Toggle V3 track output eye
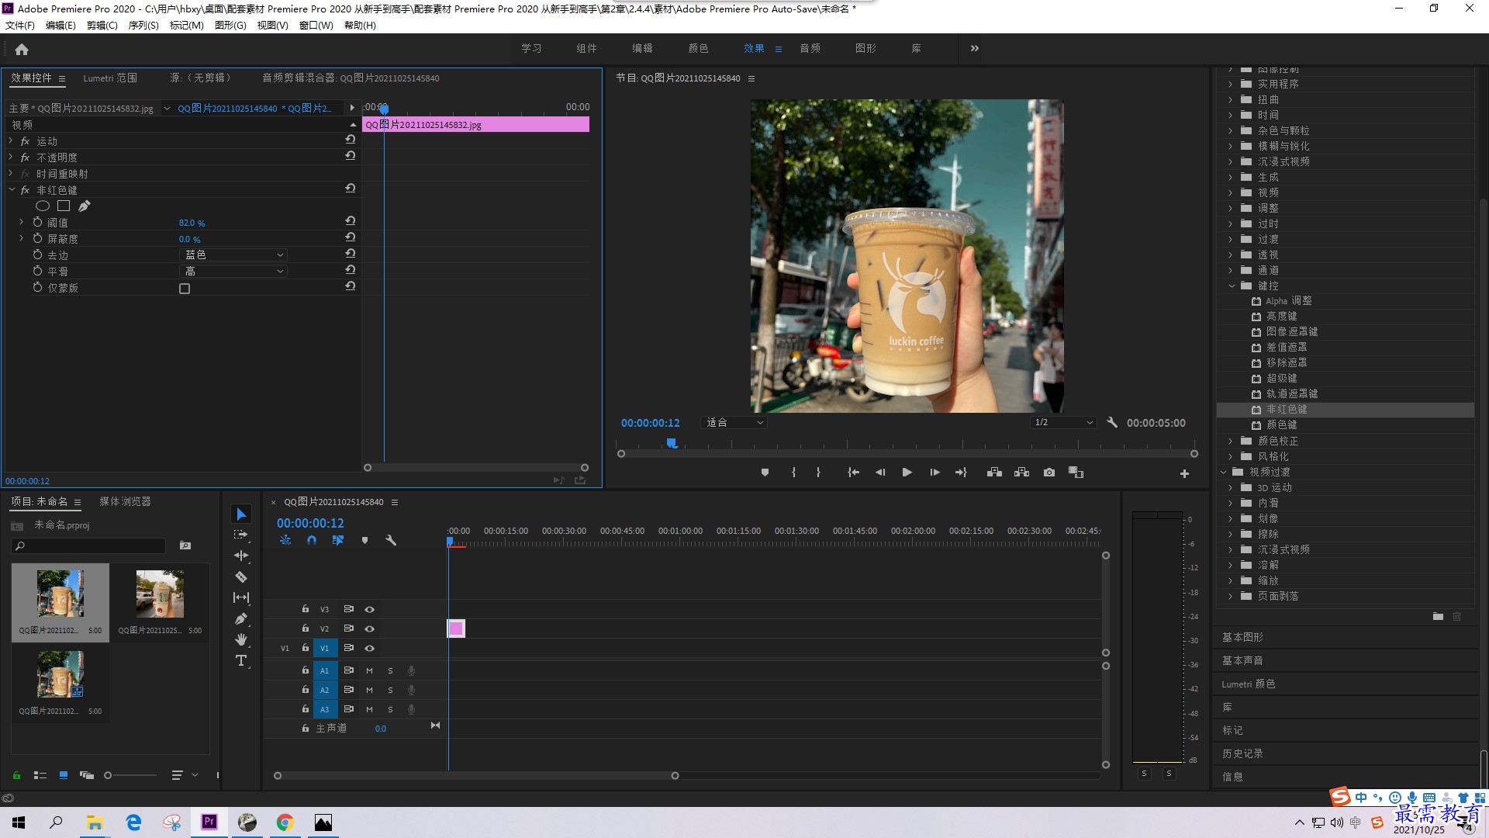The width and height of the screenshot is (1489, 838). coord(370,609)
